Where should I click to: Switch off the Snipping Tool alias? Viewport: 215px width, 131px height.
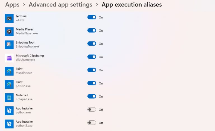tap(92, 44)
